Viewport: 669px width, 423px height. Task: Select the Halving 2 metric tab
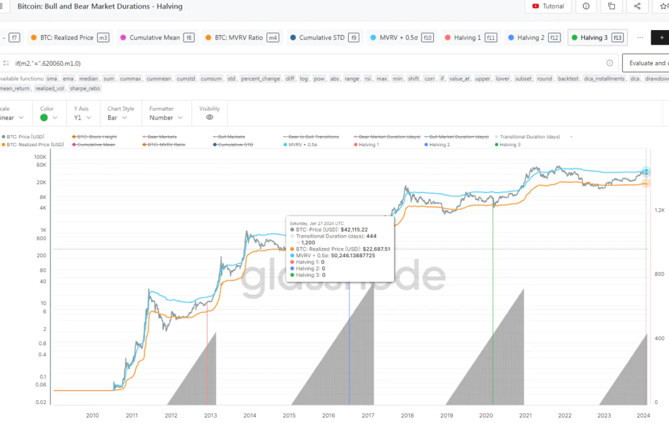click(x=534, y=37)
